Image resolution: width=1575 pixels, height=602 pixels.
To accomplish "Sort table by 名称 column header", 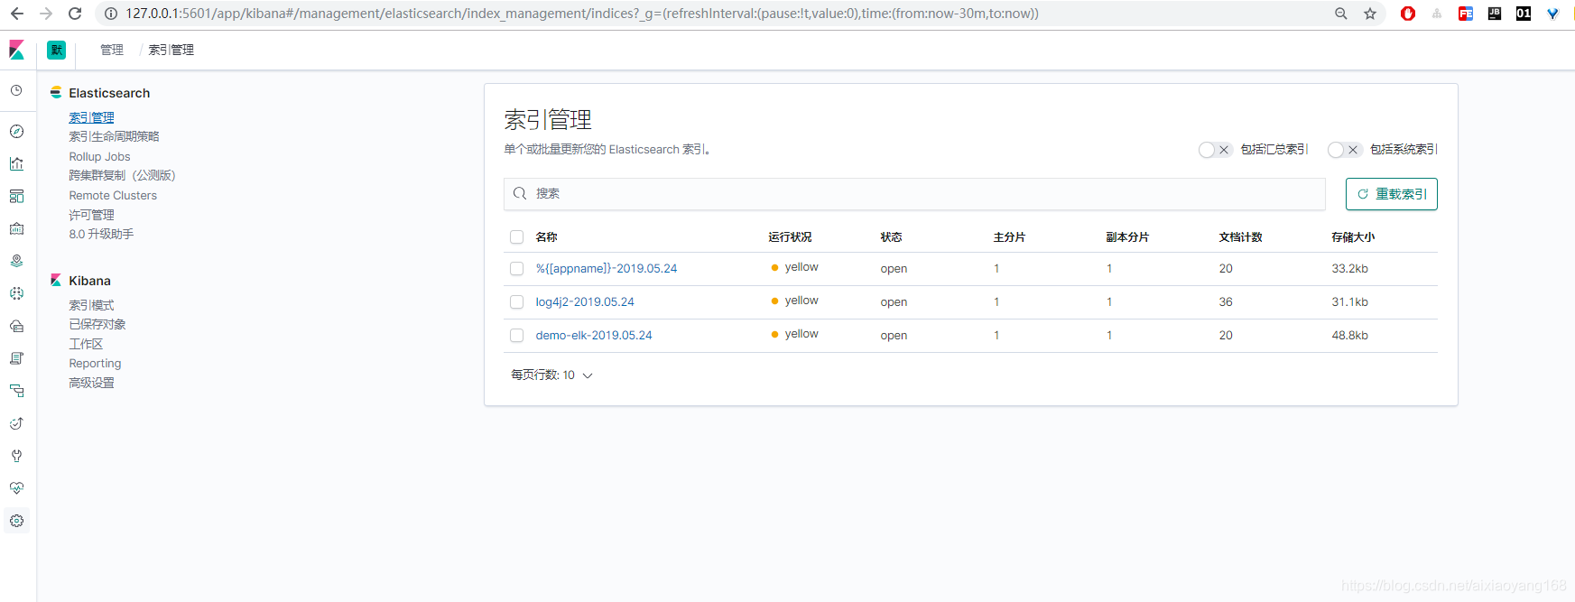I will pos(546,237).
